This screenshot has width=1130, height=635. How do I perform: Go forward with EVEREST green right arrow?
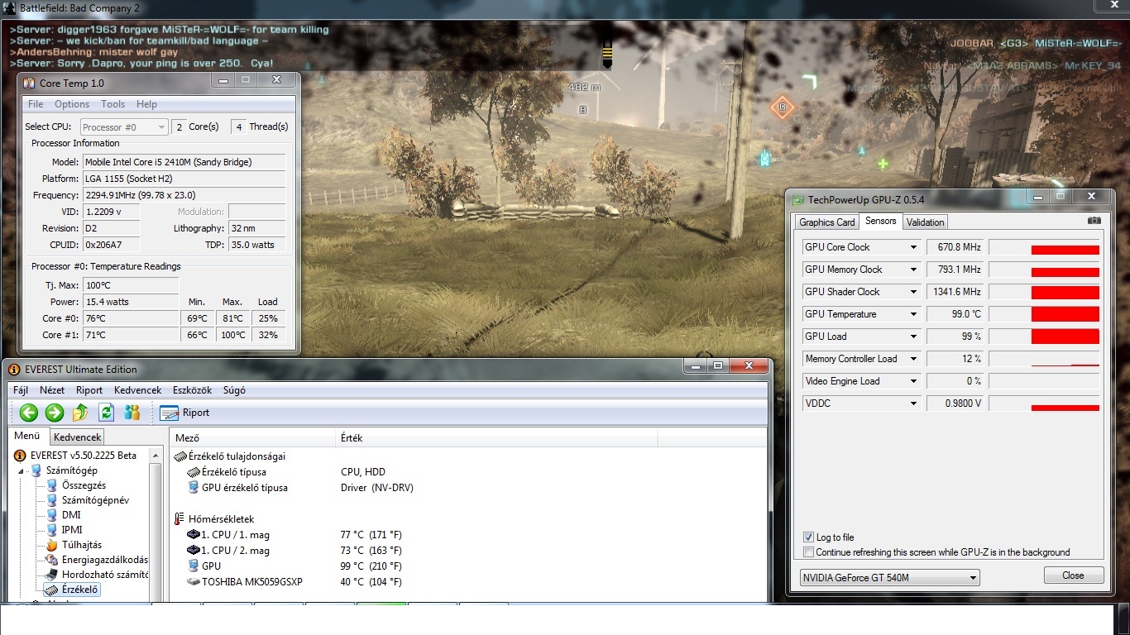pyautogui.click(x=55, y=413)
